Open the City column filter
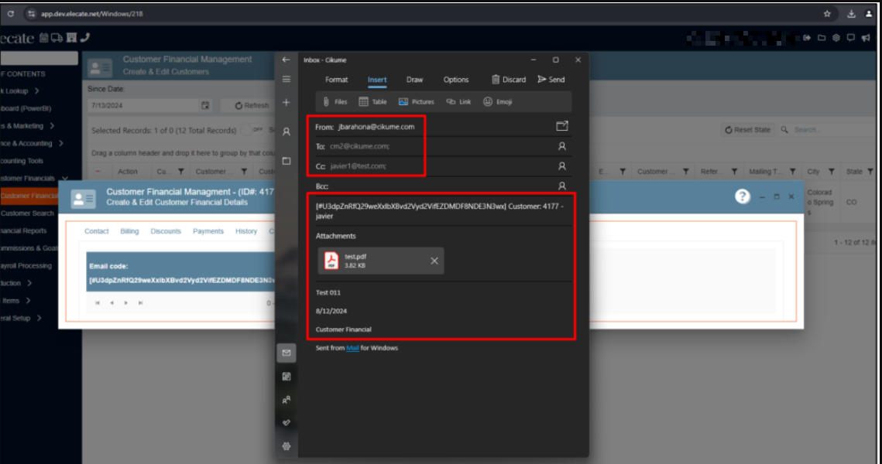The width and height of the screenshot is (882, 464). pyautogui.click(x=832, y=172)
